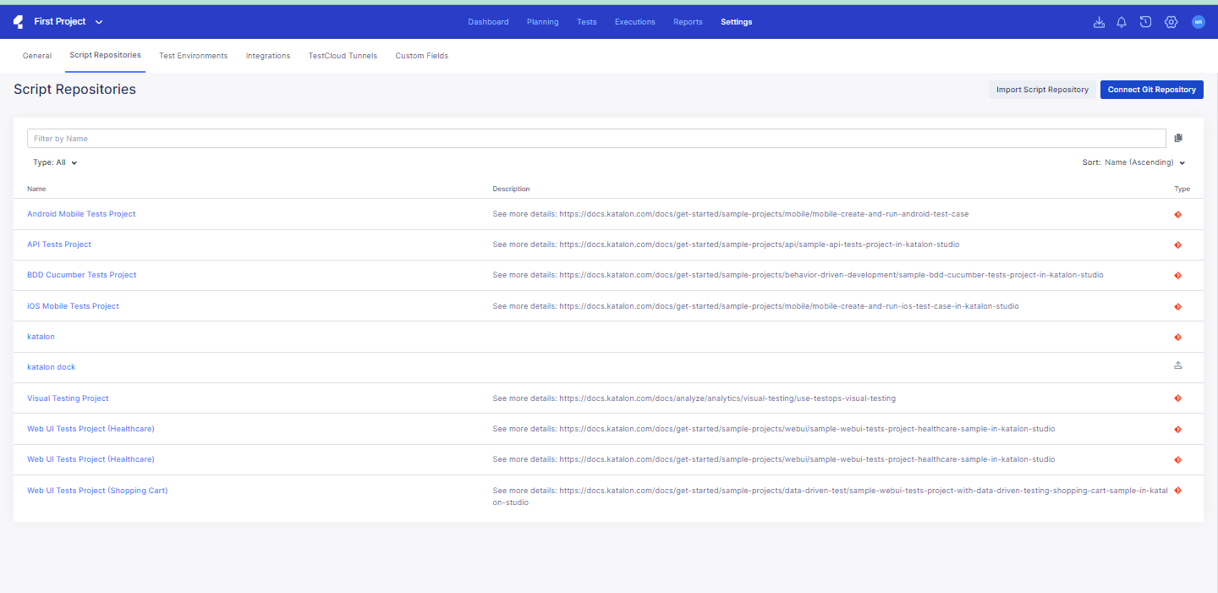
Task: Open the download icon in the header
Action: pyautogui.click(x=1099, y=22)
